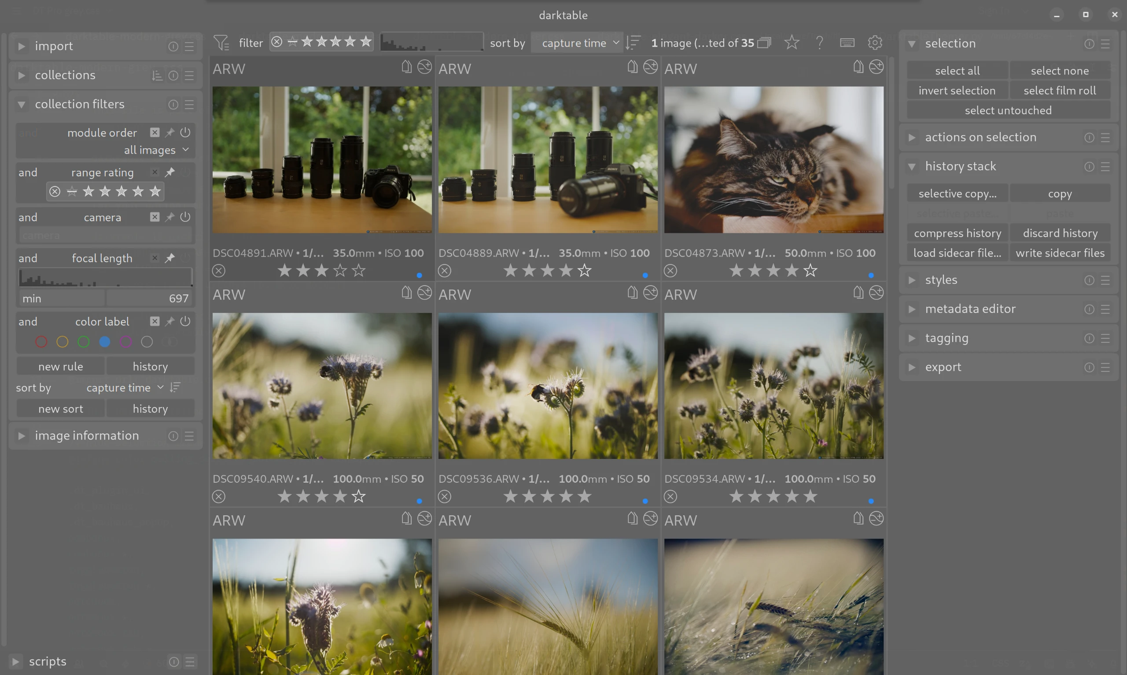
Task: Open keyboard shortcuts icon in top bar
Action: [x=847, y=43]
